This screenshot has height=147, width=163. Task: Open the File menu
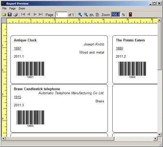(x=4, y=8)
